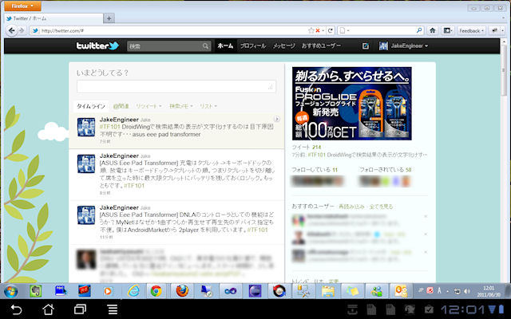Open Internet Explorer from the taskbar
Image resolution: width=511 pixels, height=319 pixels.
[x=133, y=291]
